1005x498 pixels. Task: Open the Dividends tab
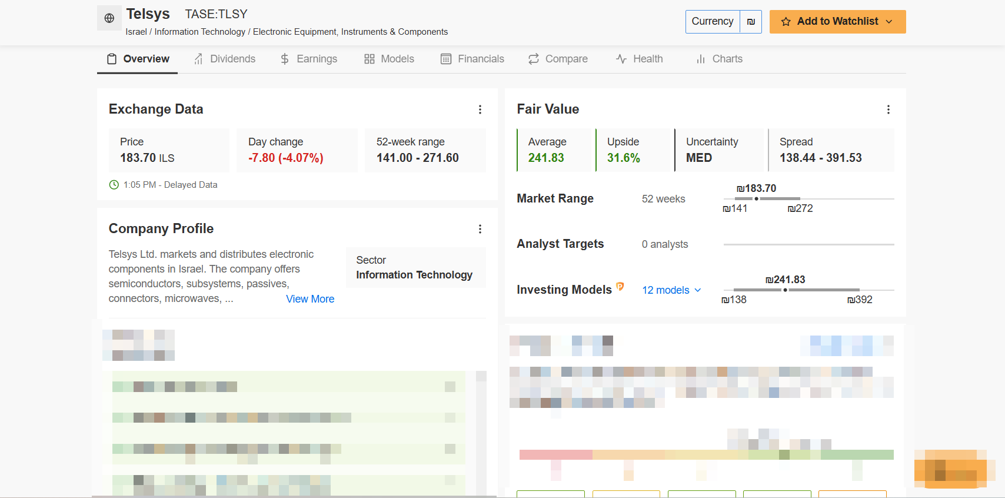[225, 59]
